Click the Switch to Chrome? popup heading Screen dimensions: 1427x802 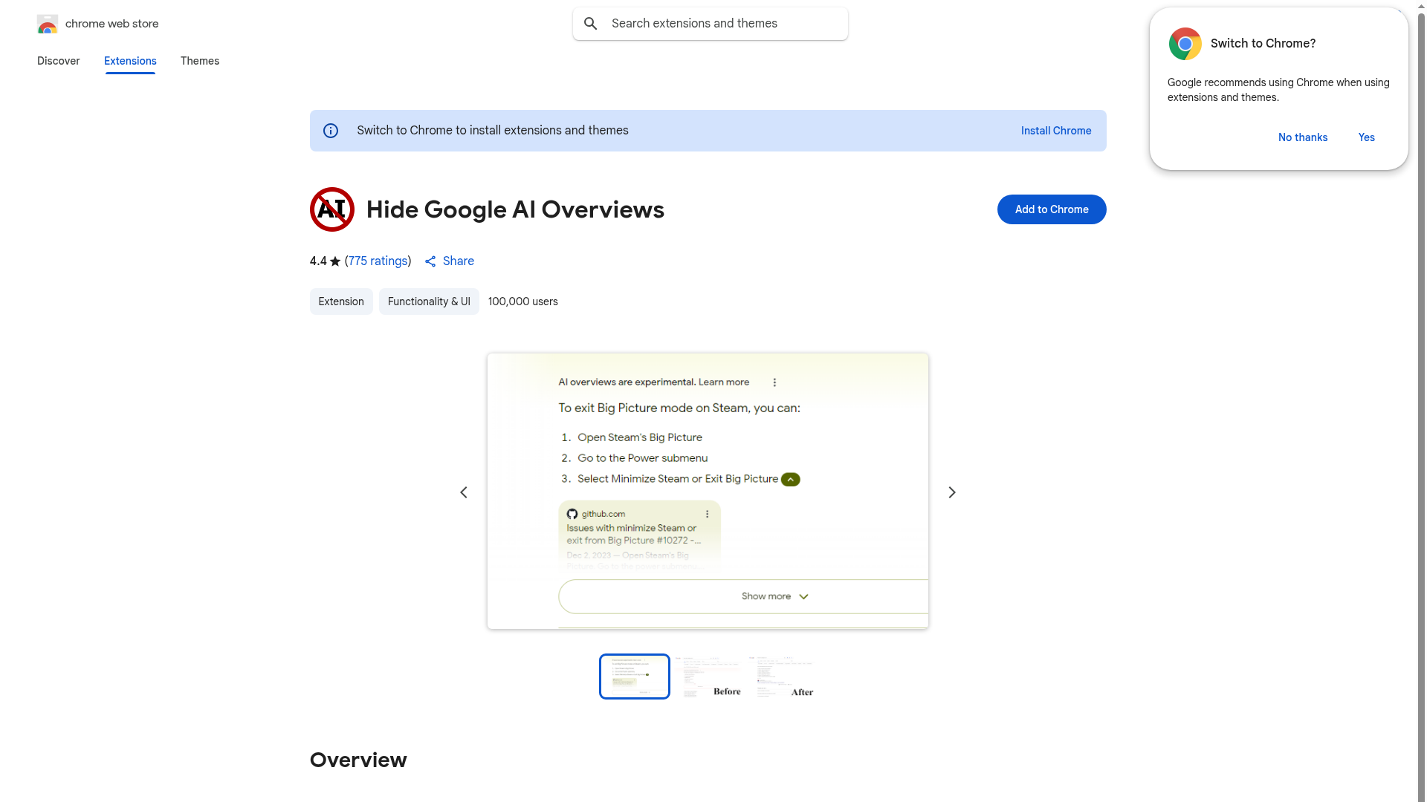[x=1263, y=44]
